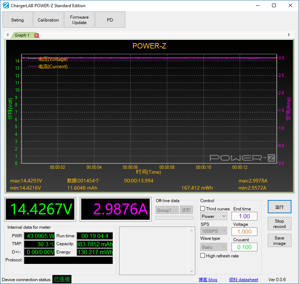Open the datasheet link

coord(243,280)
